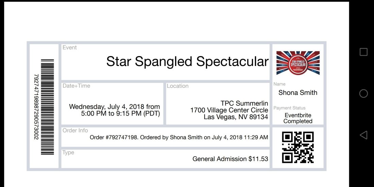Screen dimensions: 374x187
Task: Tap the Las Vegas, NV 89134 line
Action: pos(236,117)
